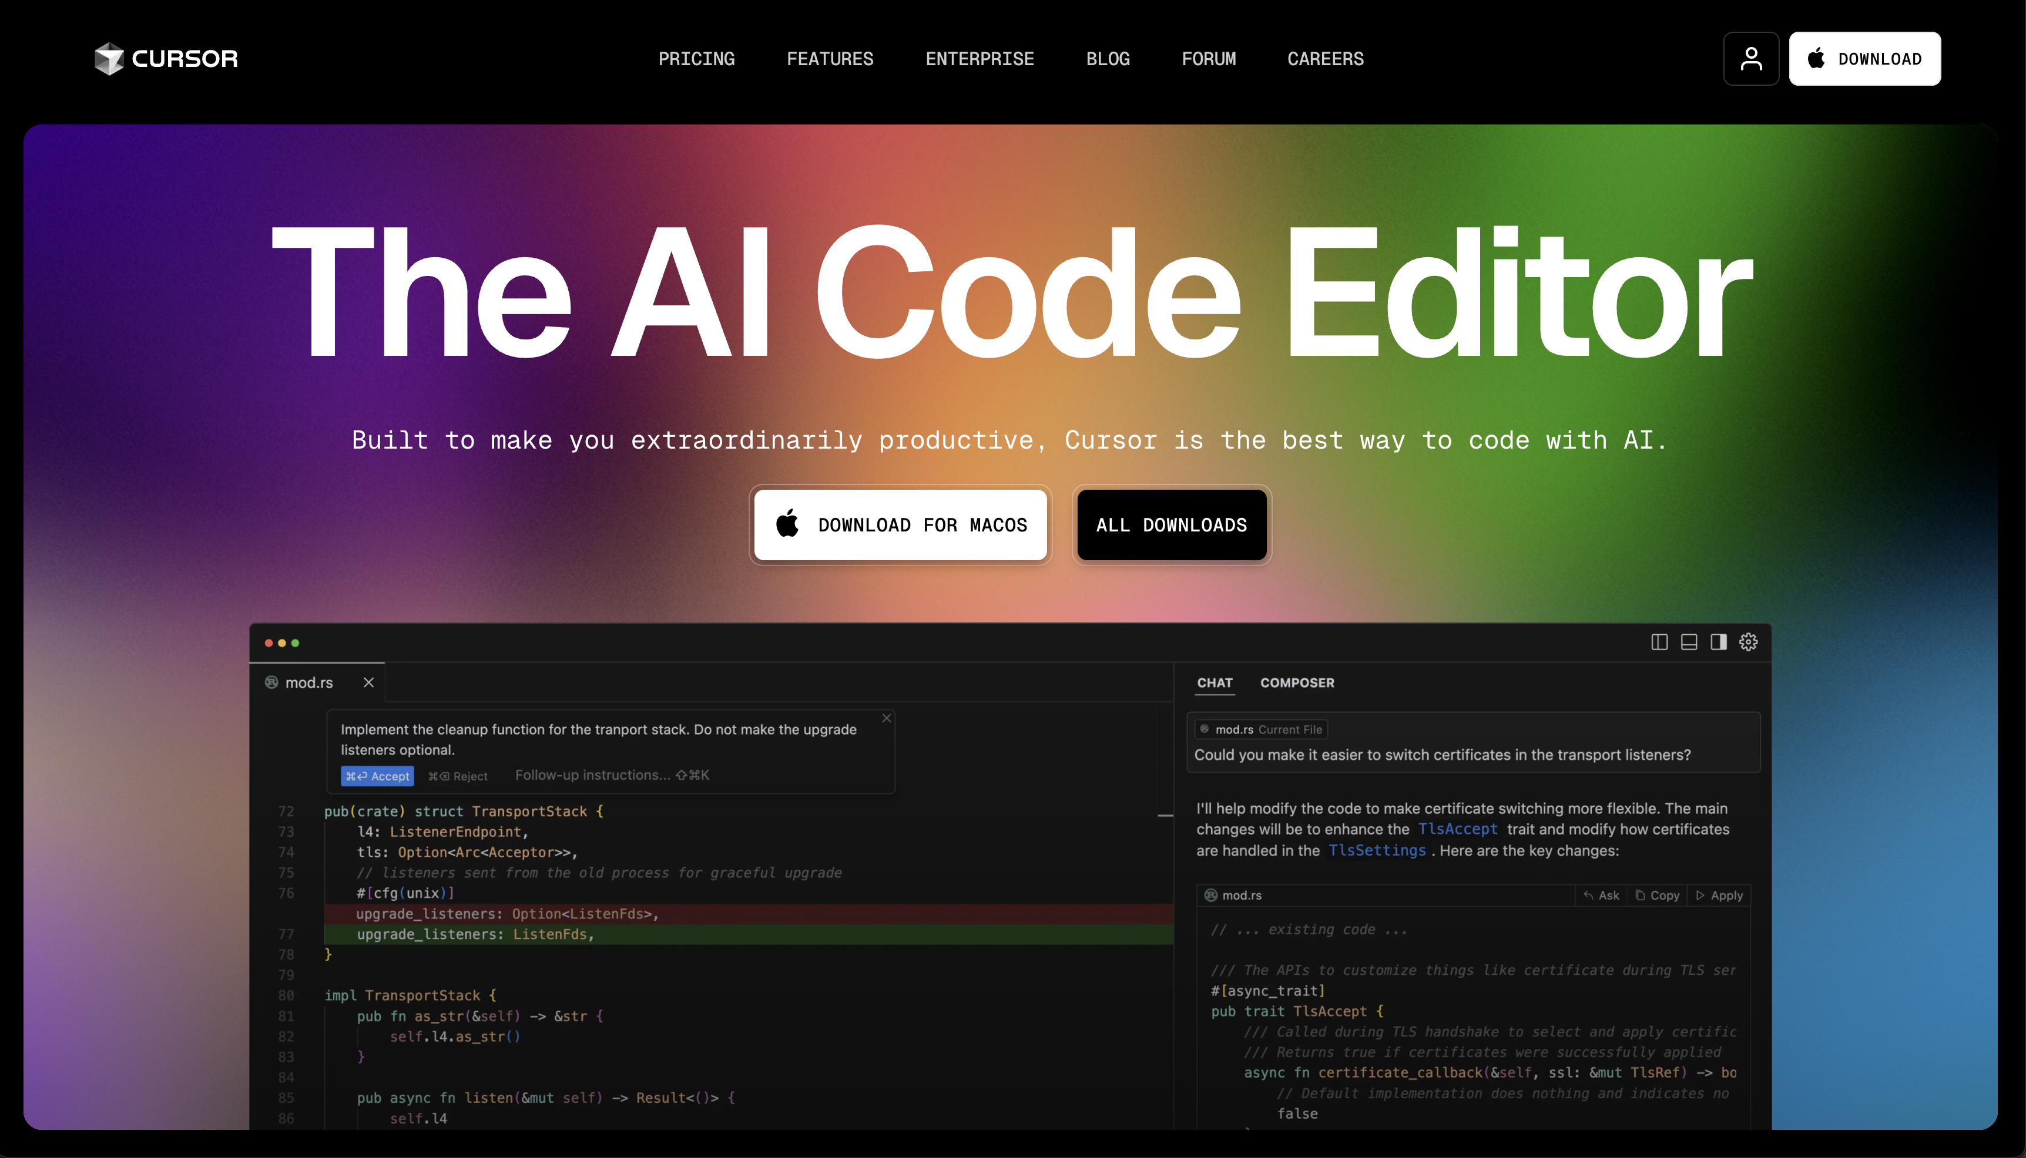Screen dimensions: 2026x1158
Task: Open the Pricing menu item
Action: click(696, 59)
